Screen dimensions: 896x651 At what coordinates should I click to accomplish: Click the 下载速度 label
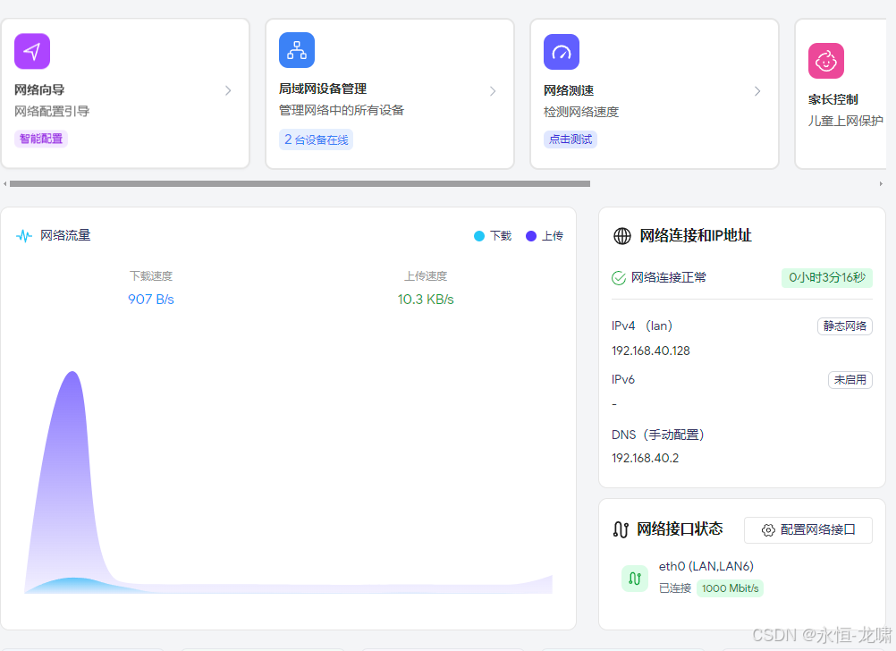tap(151, 276)
